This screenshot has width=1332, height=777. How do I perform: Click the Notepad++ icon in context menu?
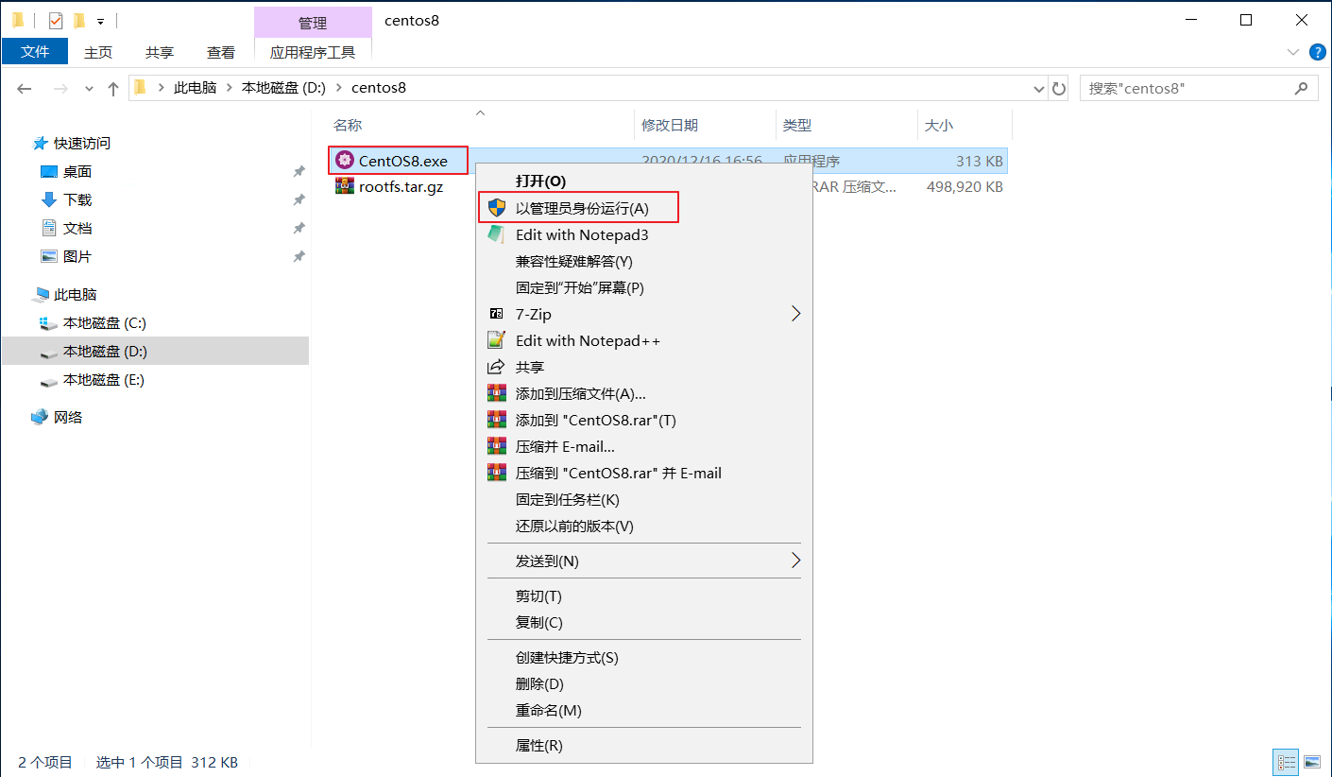click(496, 340)
